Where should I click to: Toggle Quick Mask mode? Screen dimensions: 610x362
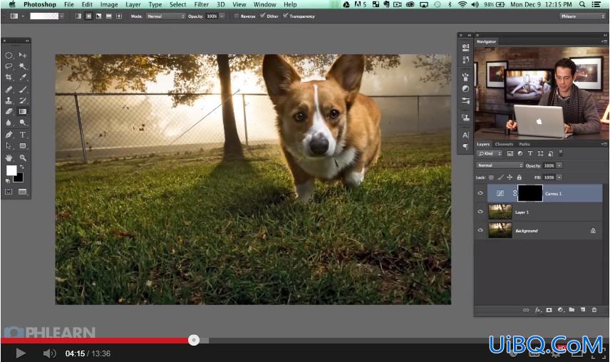9,191
